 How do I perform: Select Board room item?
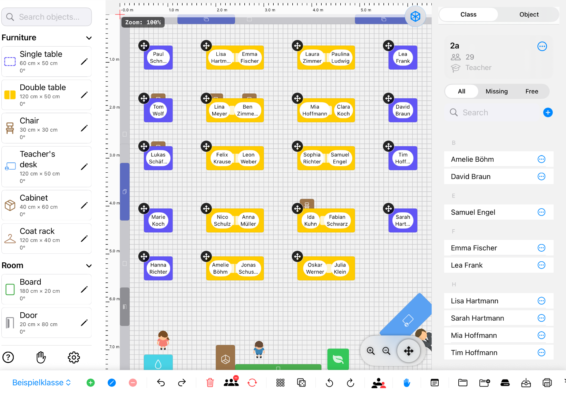click(x=46, y=289)
